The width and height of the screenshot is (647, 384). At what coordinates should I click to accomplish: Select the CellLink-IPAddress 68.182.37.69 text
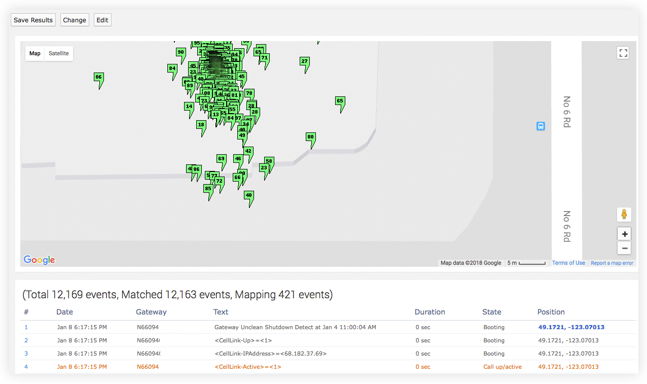point(270,354)
